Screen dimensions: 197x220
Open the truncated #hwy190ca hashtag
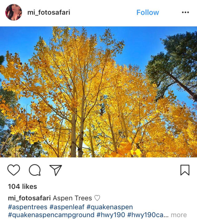click(148, 215)
